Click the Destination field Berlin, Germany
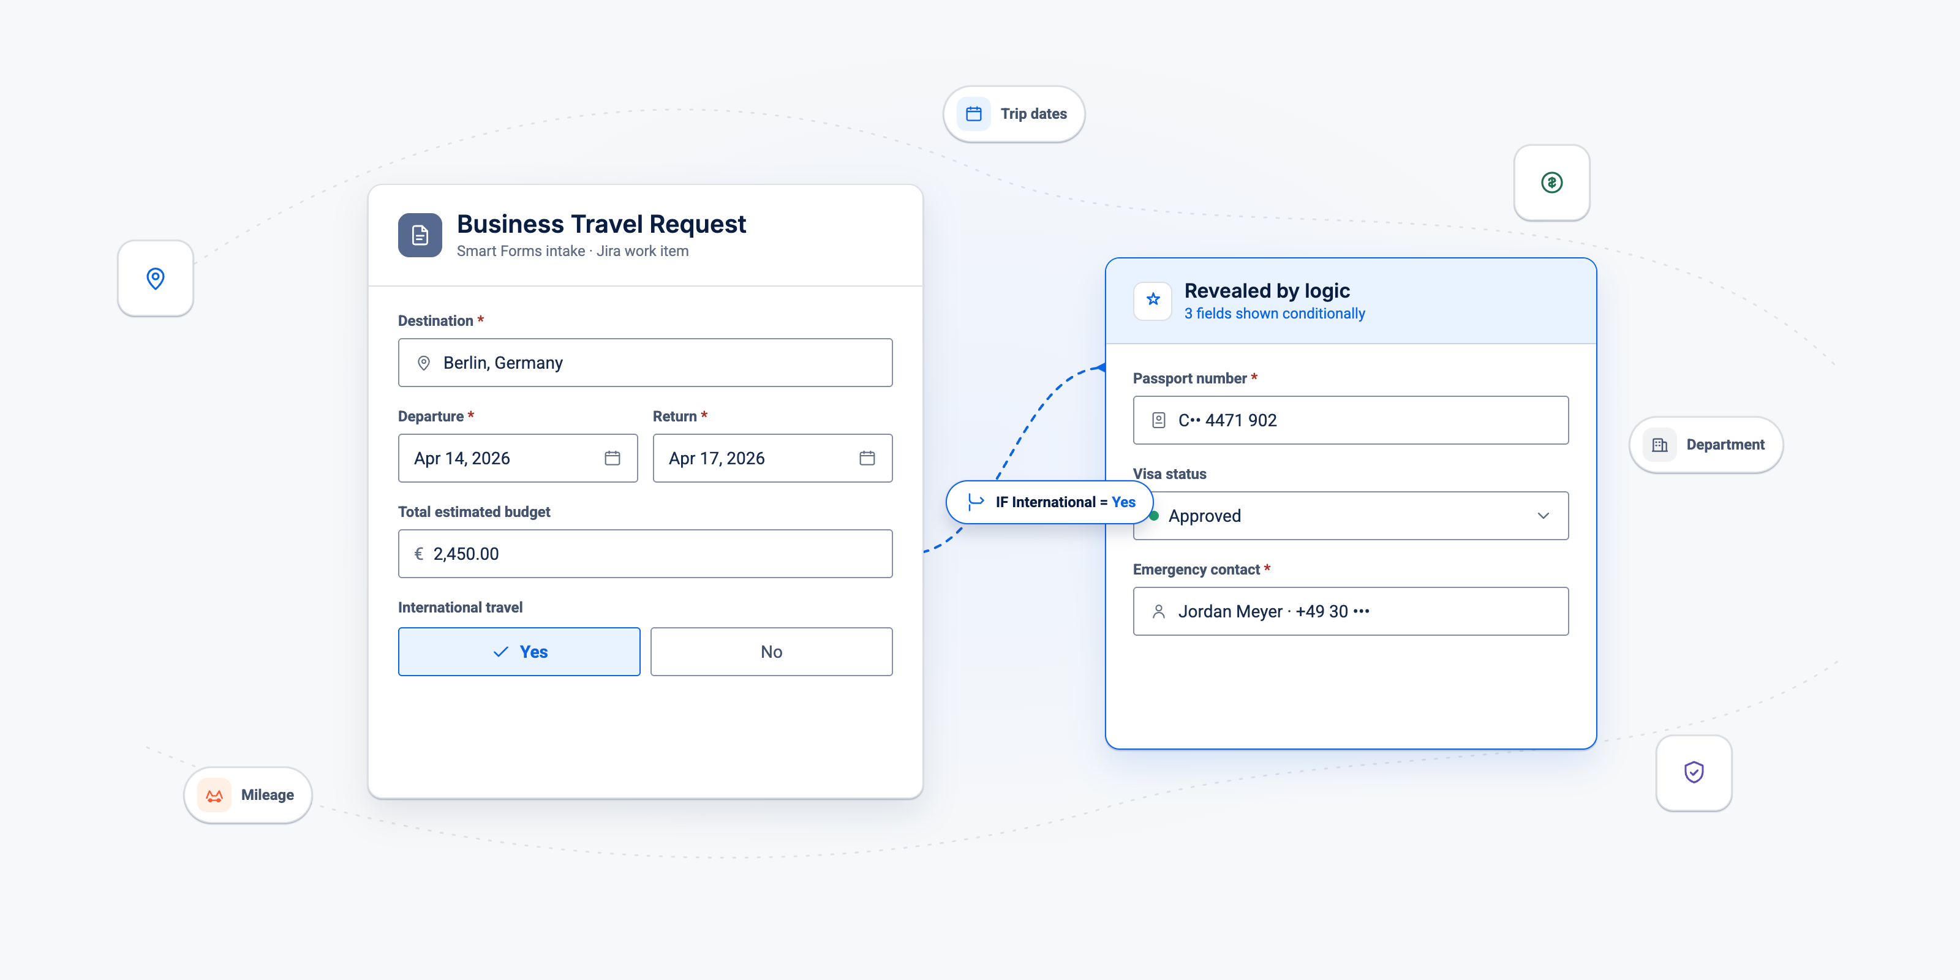 pyautogui.click(x=645, y=363)
